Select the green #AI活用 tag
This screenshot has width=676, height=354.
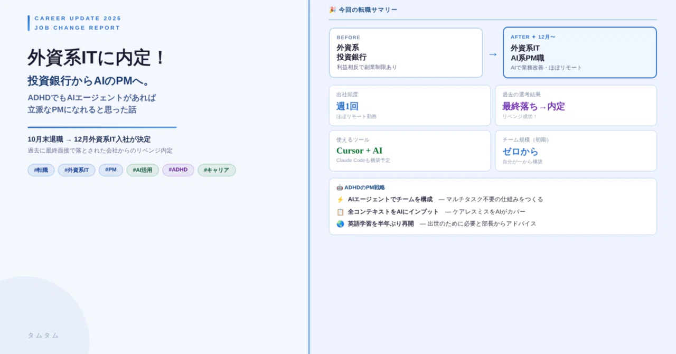tap(143, 170)
